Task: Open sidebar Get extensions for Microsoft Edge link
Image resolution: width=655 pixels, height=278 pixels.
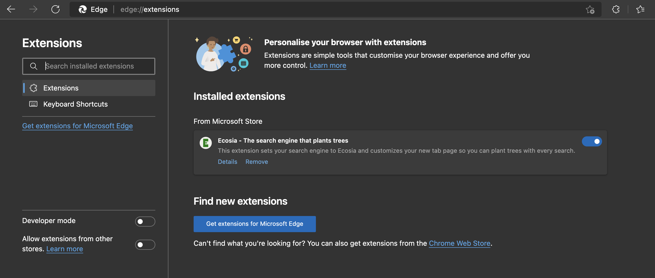Action: [77, 126]
